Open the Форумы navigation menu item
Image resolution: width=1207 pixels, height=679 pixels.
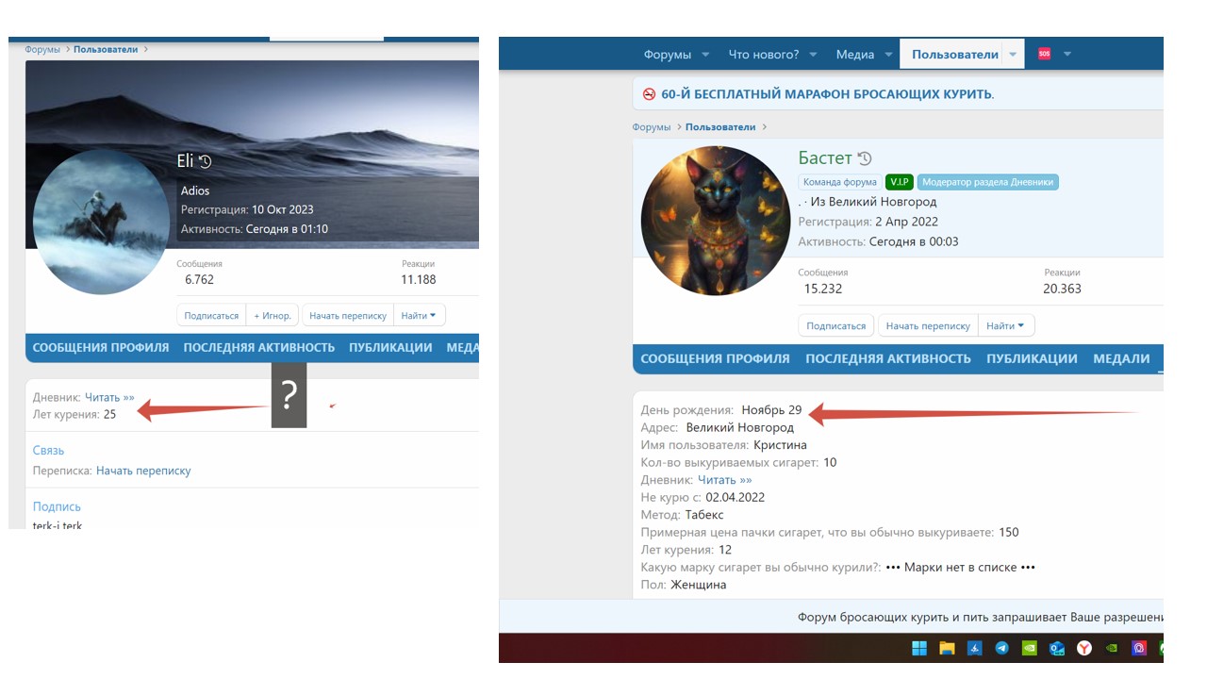(x=668, y=55)
